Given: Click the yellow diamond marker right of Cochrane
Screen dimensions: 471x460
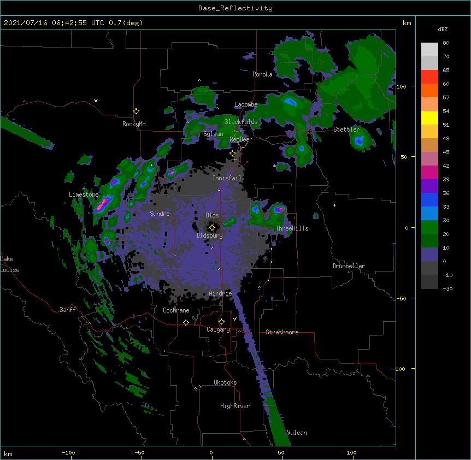Looking at the screenshot, I should click(x=186, y=322).
